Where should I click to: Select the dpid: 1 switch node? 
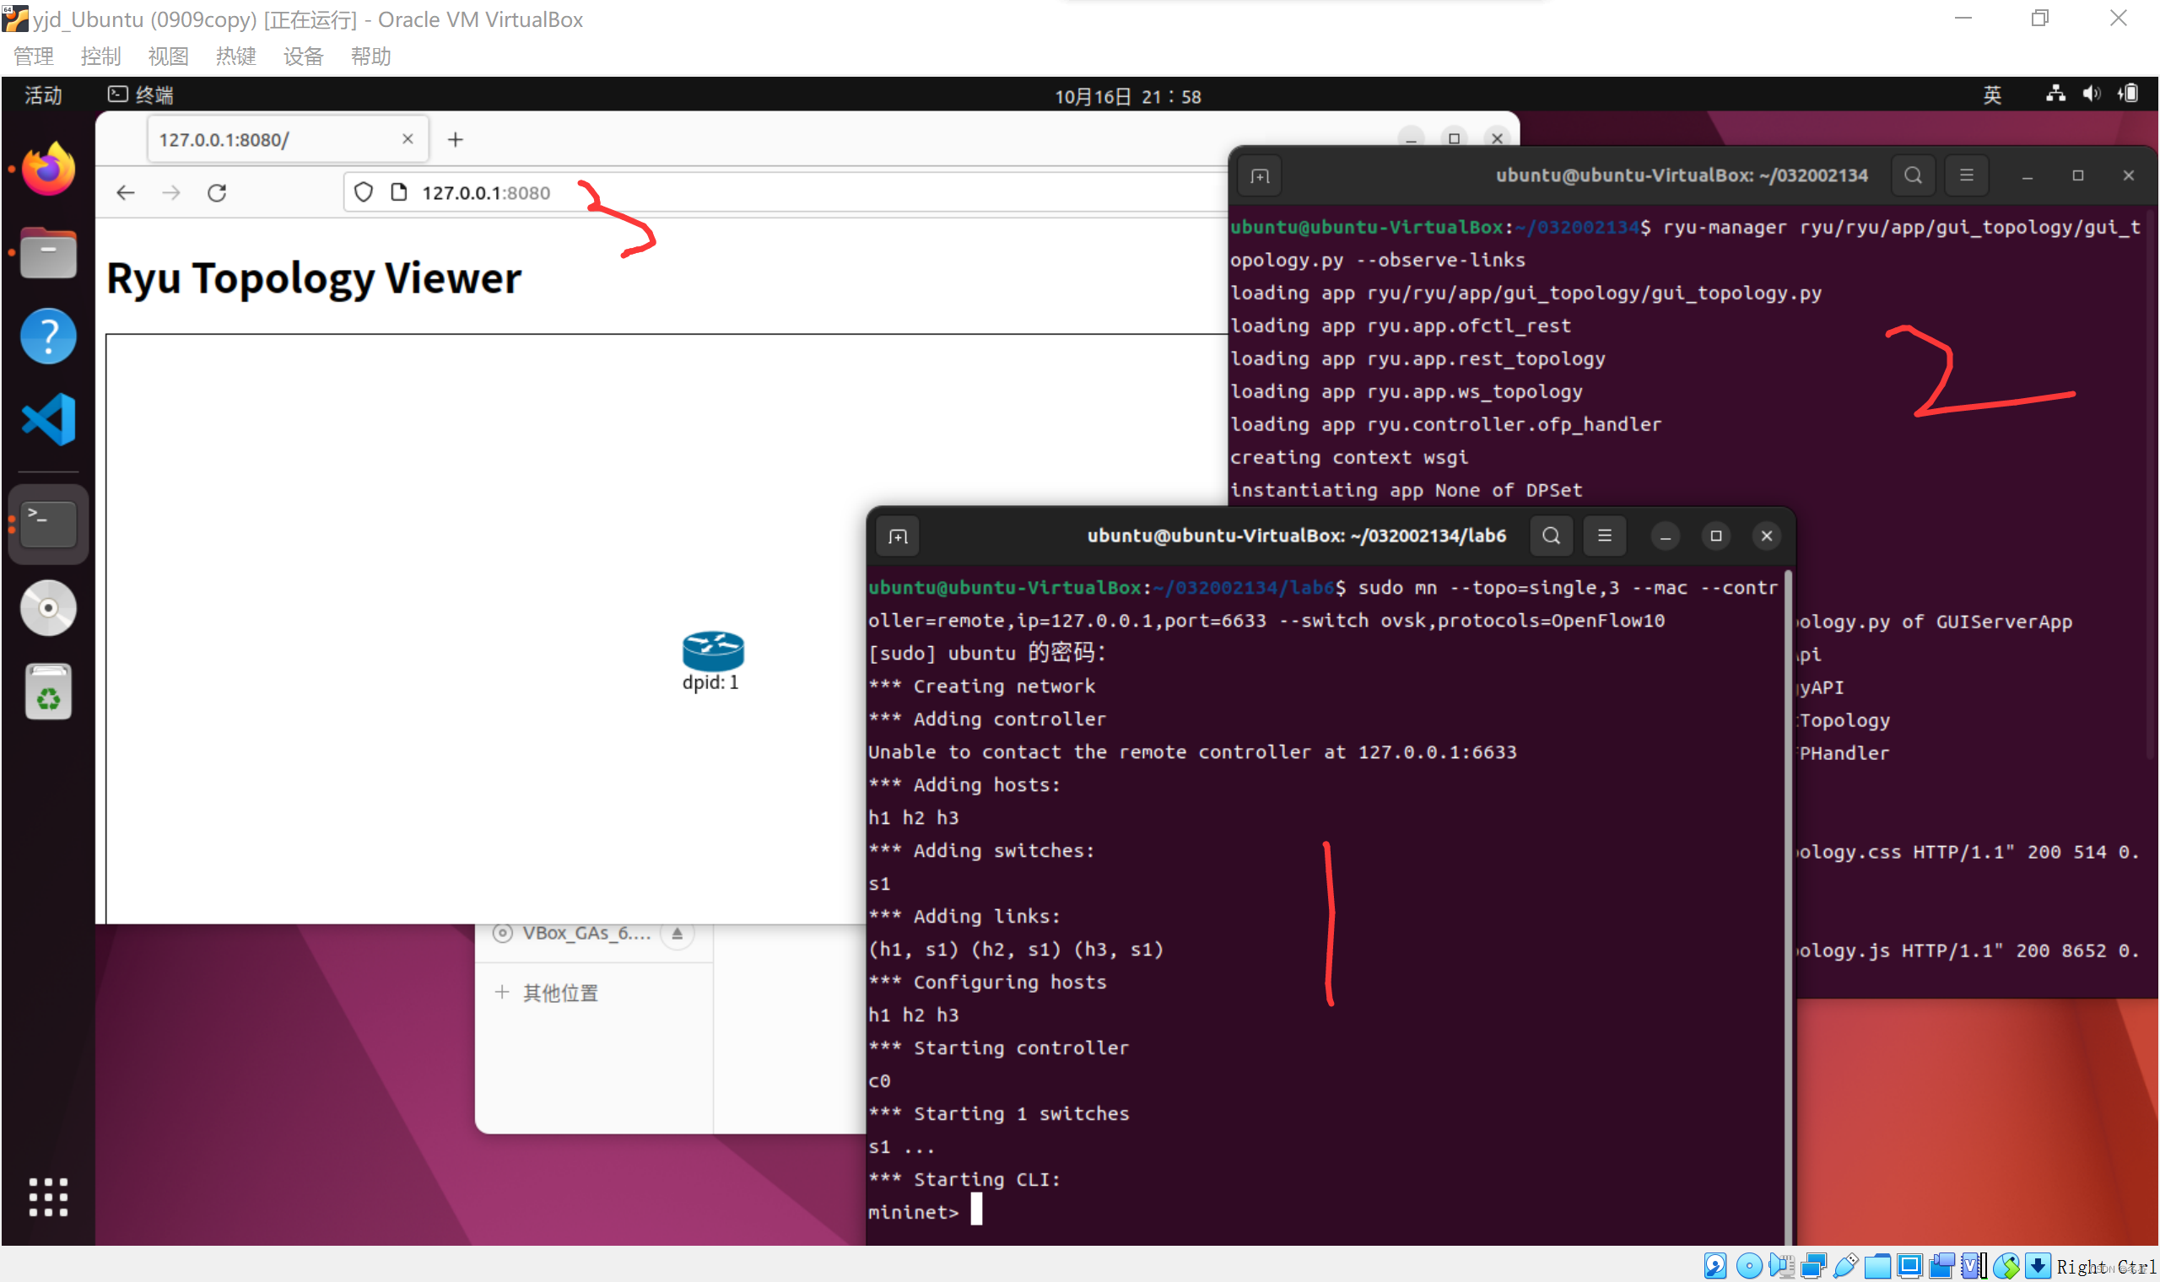[x=713, y=662]
